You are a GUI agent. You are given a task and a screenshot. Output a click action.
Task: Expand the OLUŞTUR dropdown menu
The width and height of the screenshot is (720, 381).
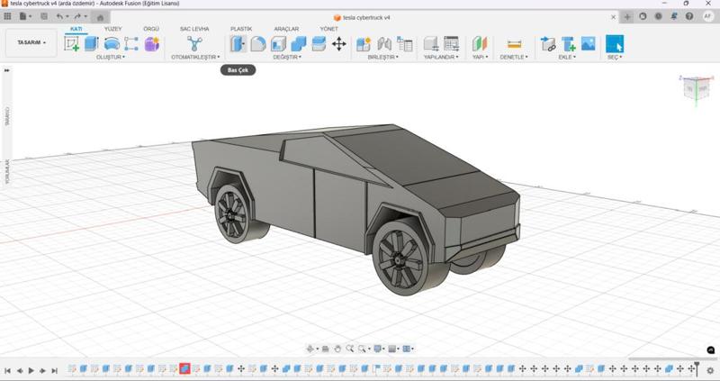coord(111,57)
